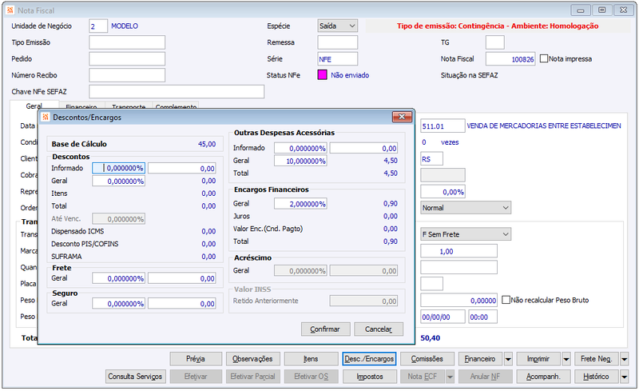
Task: Enable the Nota impressa checkbox
Action: click(x=544, y=59)
